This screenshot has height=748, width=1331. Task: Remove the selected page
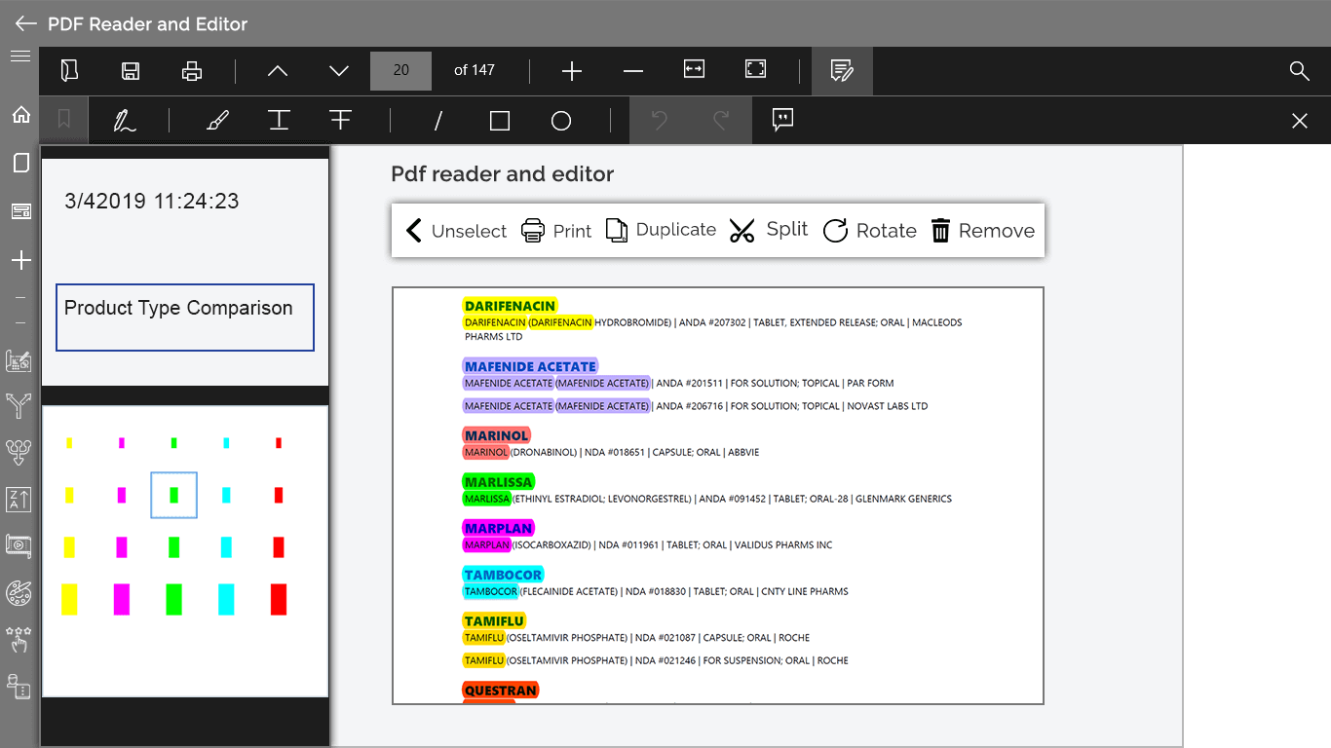point(983,231)
